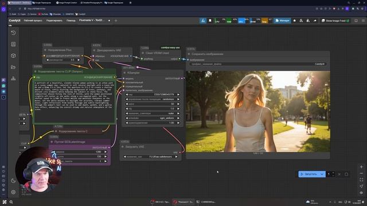Change KSampler sampler name euler
Screen dimensions: 367x206
[153, 113]
